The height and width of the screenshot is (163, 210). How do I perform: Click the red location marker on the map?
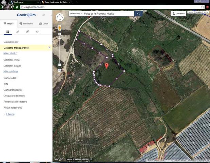click(x=107, y=66)
